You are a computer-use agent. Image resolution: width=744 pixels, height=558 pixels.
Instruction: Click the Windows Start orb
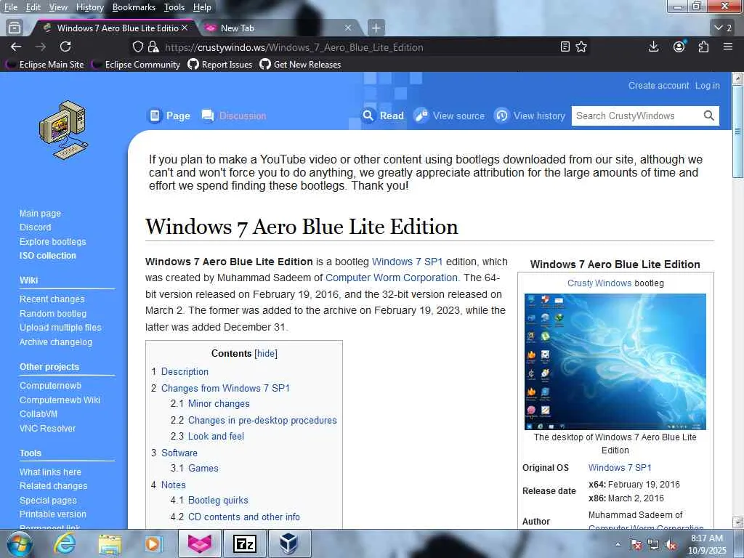20,543
